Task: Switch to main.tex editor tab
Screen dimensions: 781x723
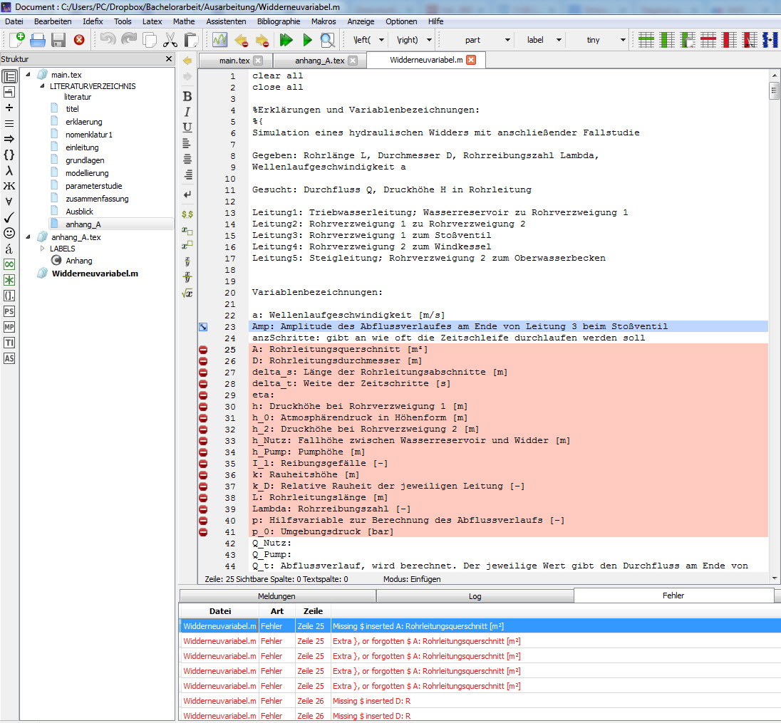Action: [234, 61]
